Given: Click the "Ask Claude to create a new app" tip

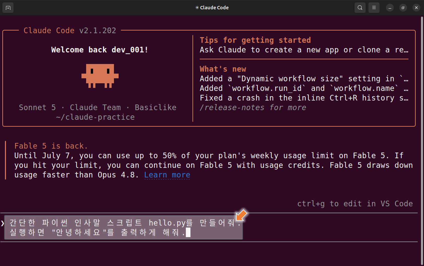Looking at the screenshot, I should click(x=304, y=50).
